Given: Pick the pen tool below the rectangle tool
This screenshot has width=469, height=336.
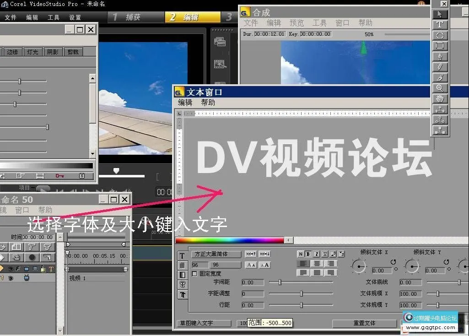Looking at the screenshot, I should pyautogui.click(x=440, y=56).
